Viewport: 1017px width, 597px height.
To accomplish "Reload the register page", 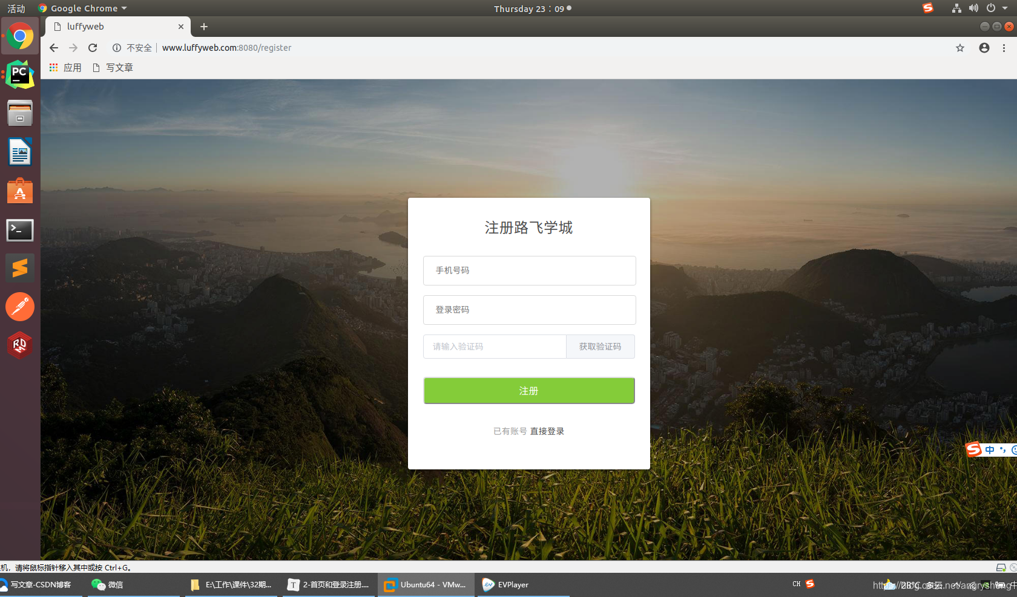I will pos(93,48).
